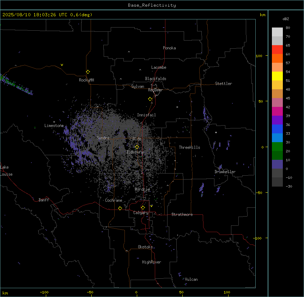This screenshot has width=304, height=297.
Task: Click the RedDeer city label
Action: pos(155,90)
